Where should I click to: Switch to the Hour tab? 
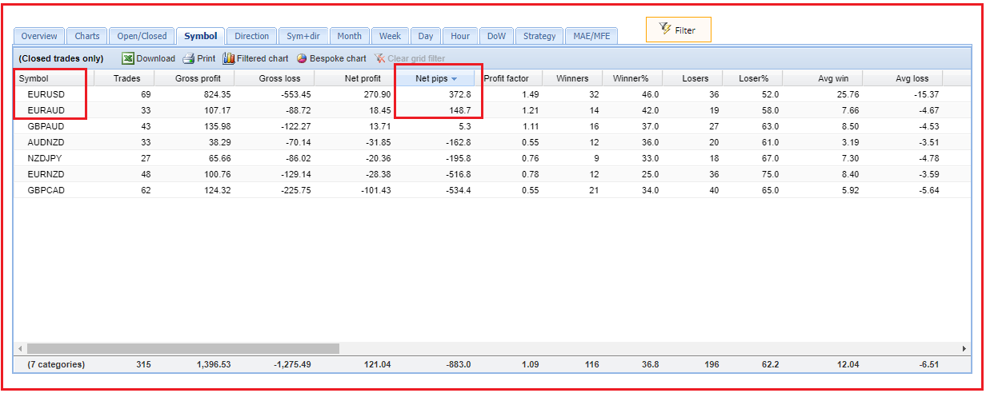click(x=460, y=36)
